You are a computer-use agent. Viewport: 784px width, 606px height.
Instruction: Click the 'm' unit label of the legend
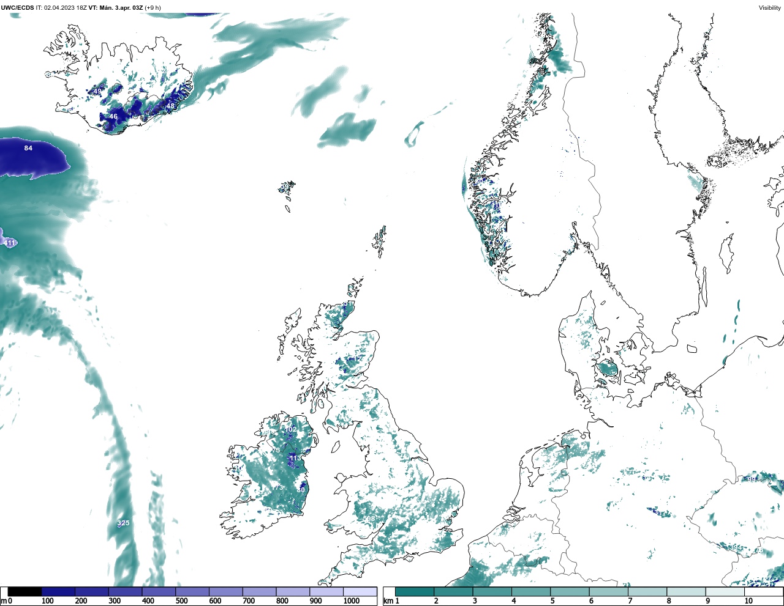tap(4, 601)
